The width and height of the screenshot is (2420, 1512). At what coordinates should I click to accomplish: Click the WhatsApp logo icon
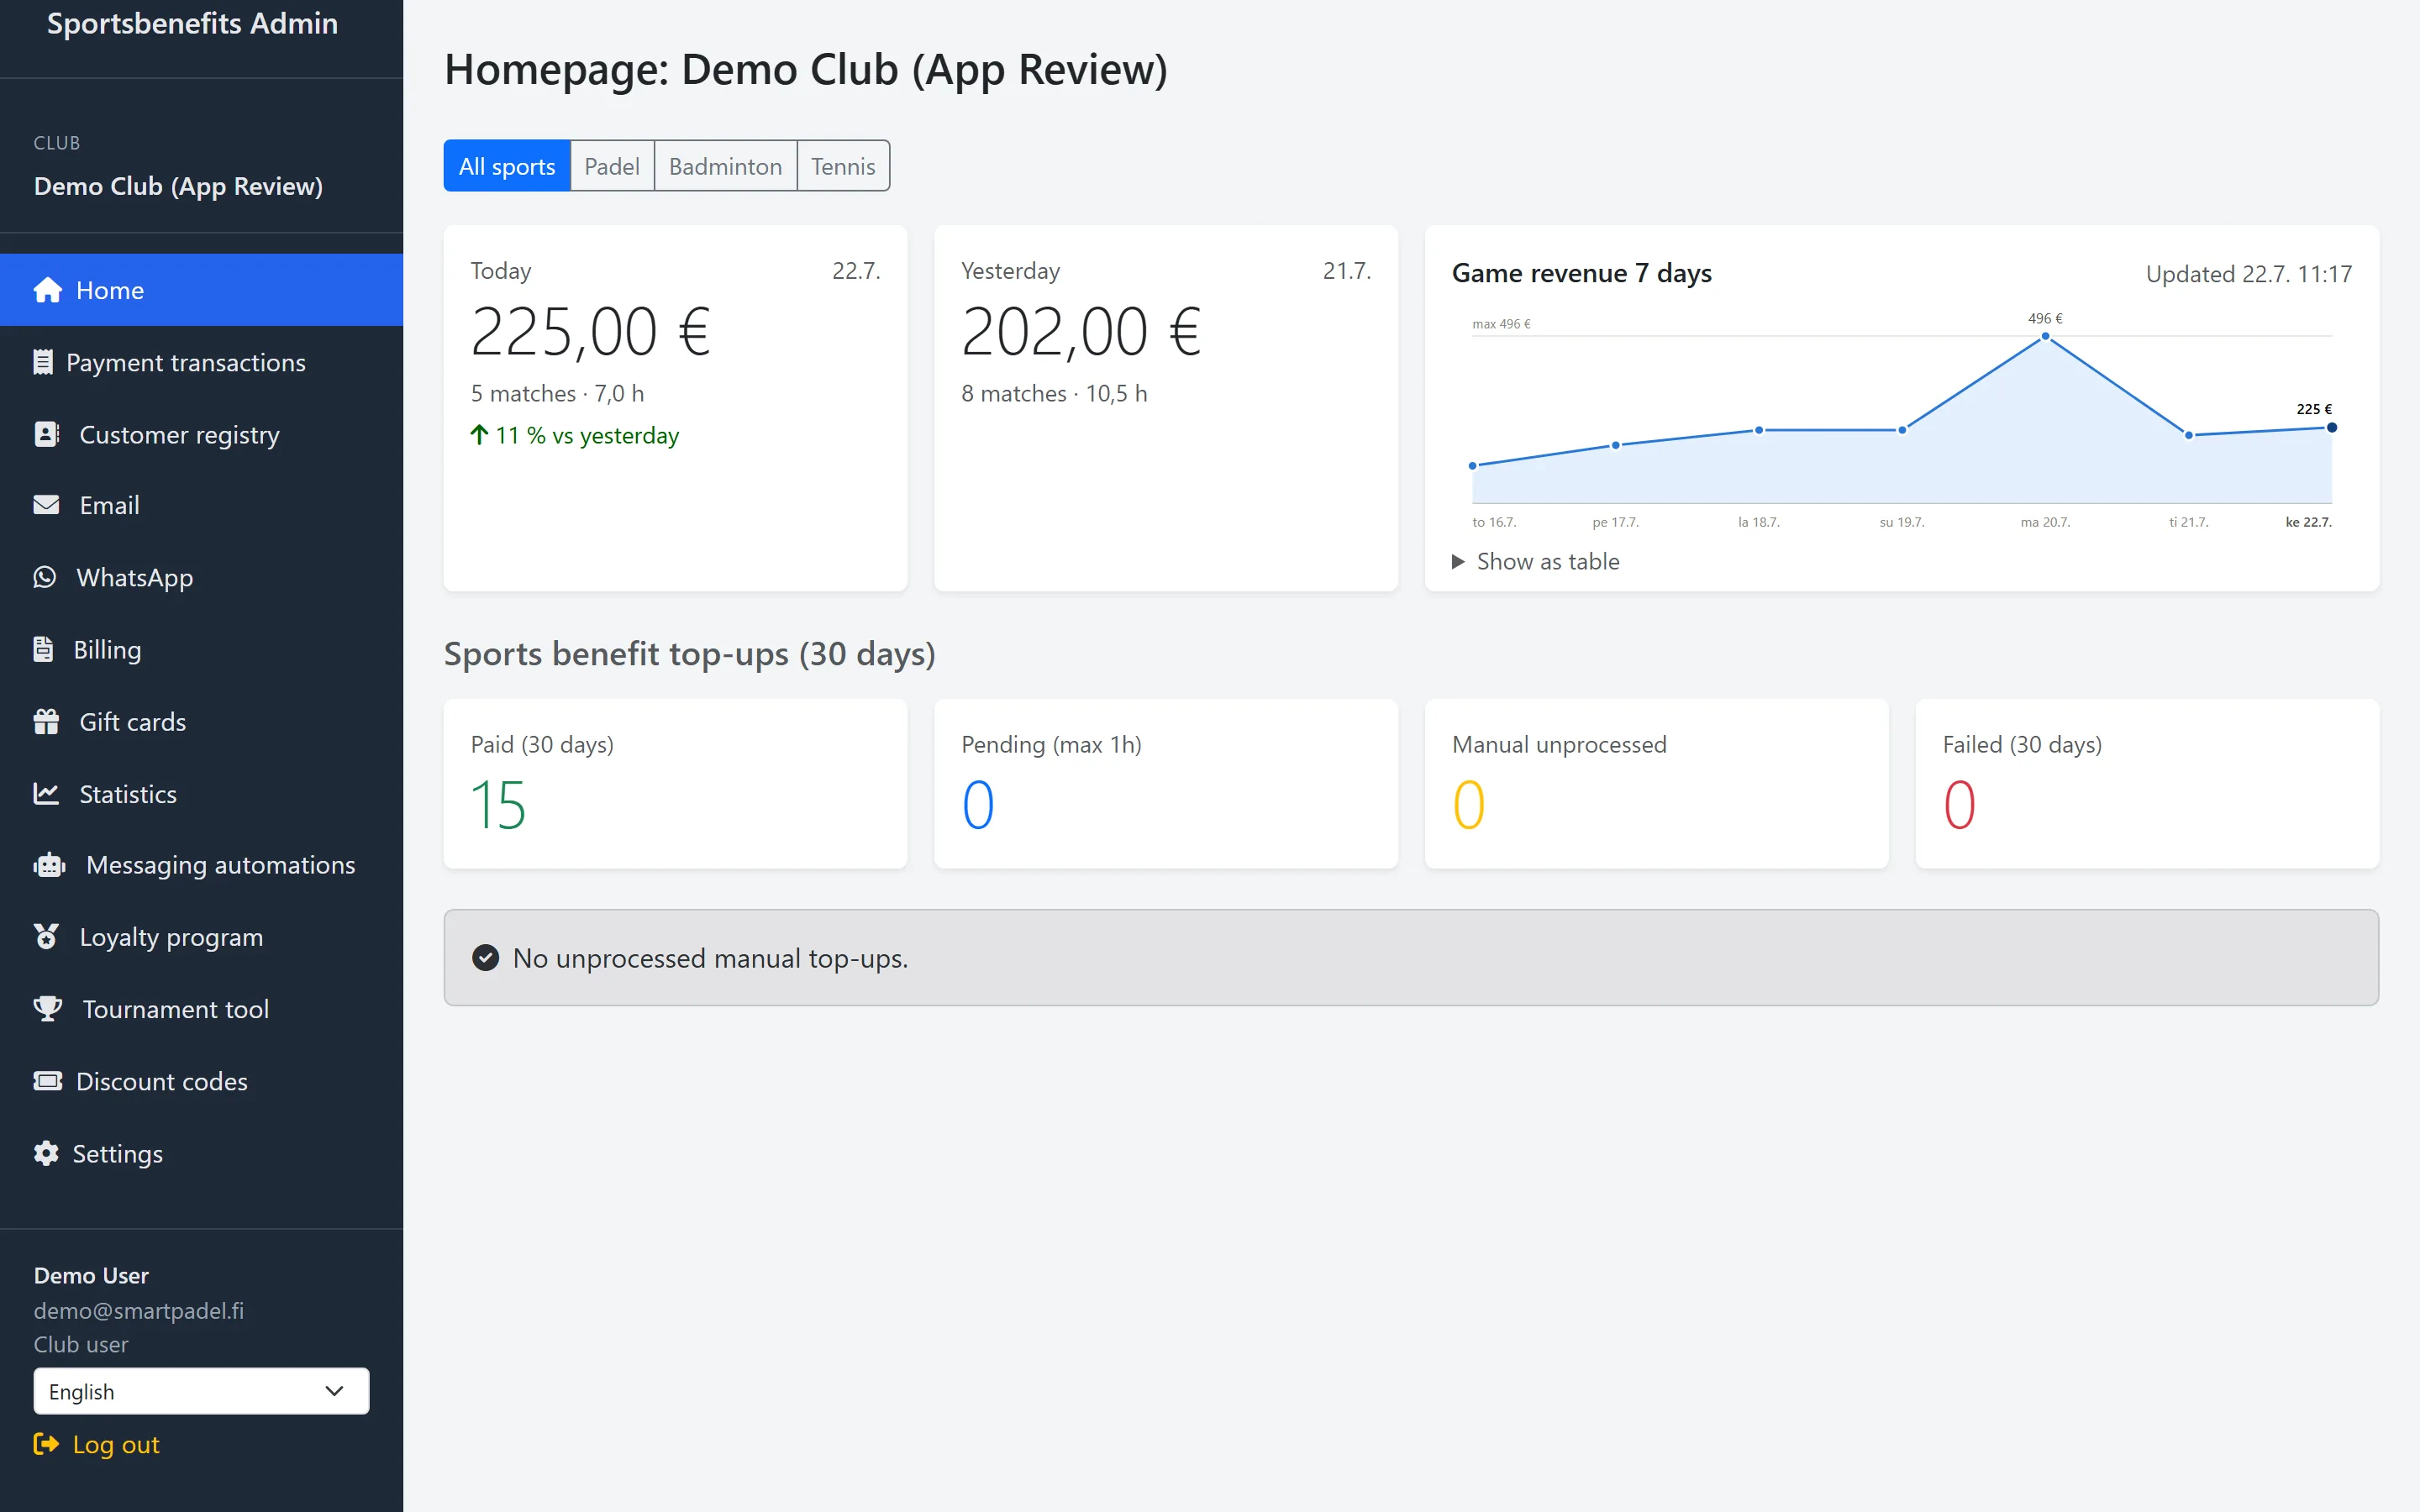coord(45,577)
